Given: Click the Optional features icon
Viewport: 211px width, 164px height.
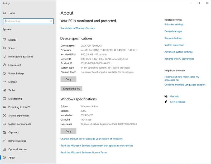Looking at the screenshot, I should 4,149.
